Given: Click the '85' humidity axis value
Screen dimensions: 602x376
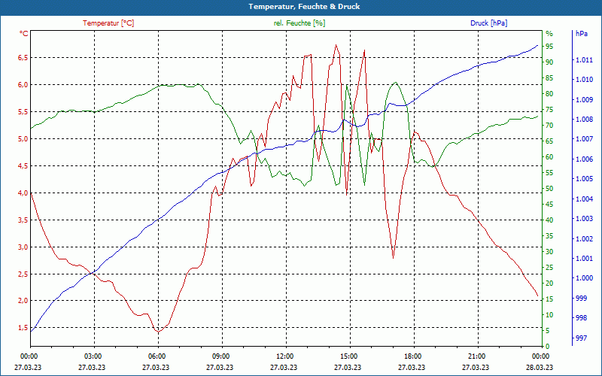Looking at the screenshot, I should tap(549, 78).
